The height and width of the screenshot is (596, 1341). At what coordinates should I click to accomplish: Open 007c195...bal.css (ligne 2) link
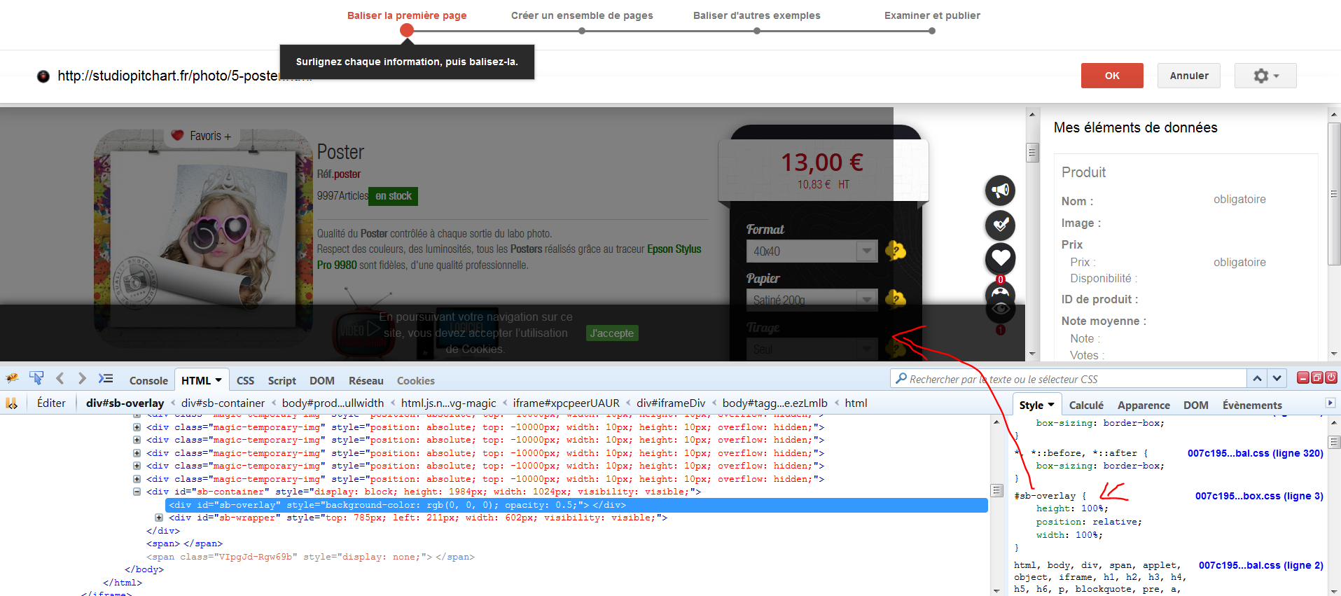tap(1261, 565)
